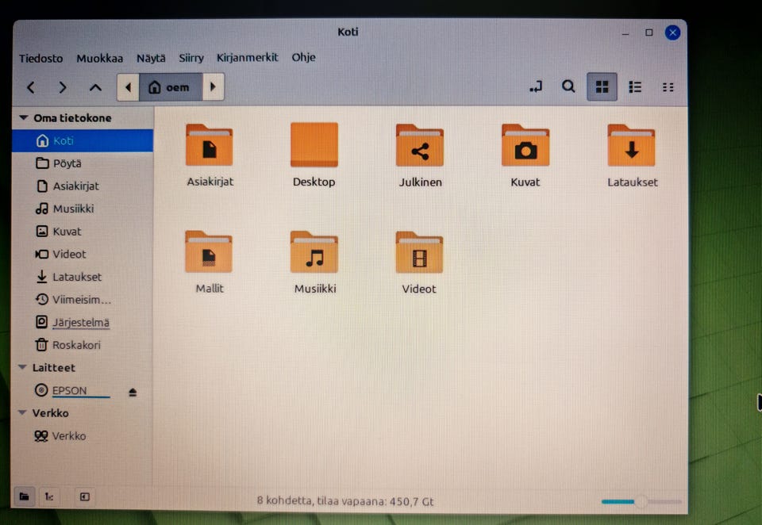Open the Tiedosto menu
Screen dimensions: 762x525
tap(40, 58)
